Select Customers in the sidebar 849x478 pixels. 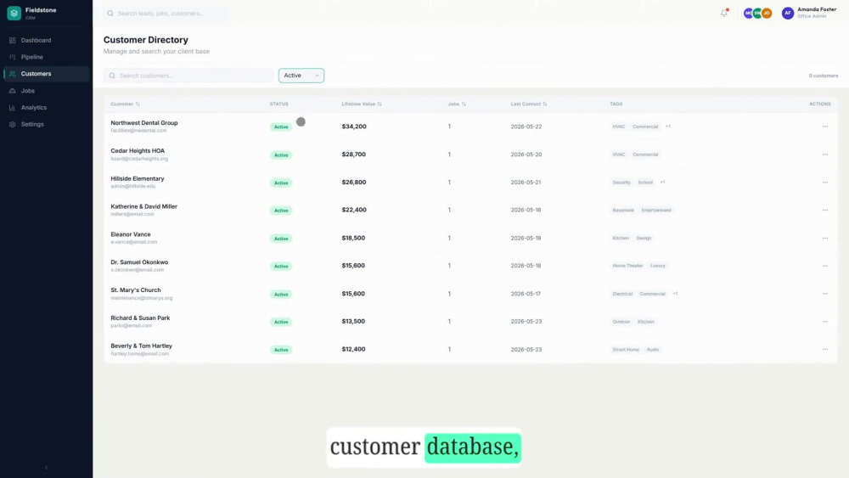click(x=46, y=74)
